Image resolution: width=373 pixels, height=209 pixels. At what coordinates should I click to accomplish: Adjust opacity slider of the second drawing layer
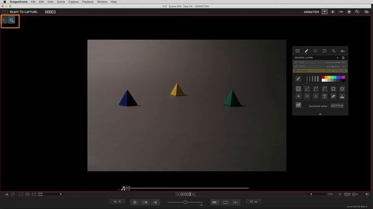pos(333,67)
